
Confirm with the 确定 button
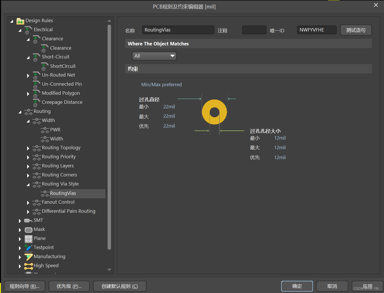tap(297, 286)
